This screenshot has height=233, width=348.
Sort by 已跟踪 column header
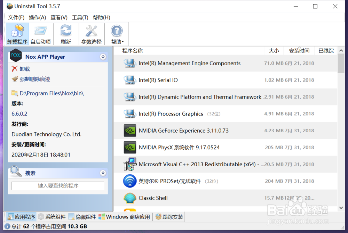[326, 51]
